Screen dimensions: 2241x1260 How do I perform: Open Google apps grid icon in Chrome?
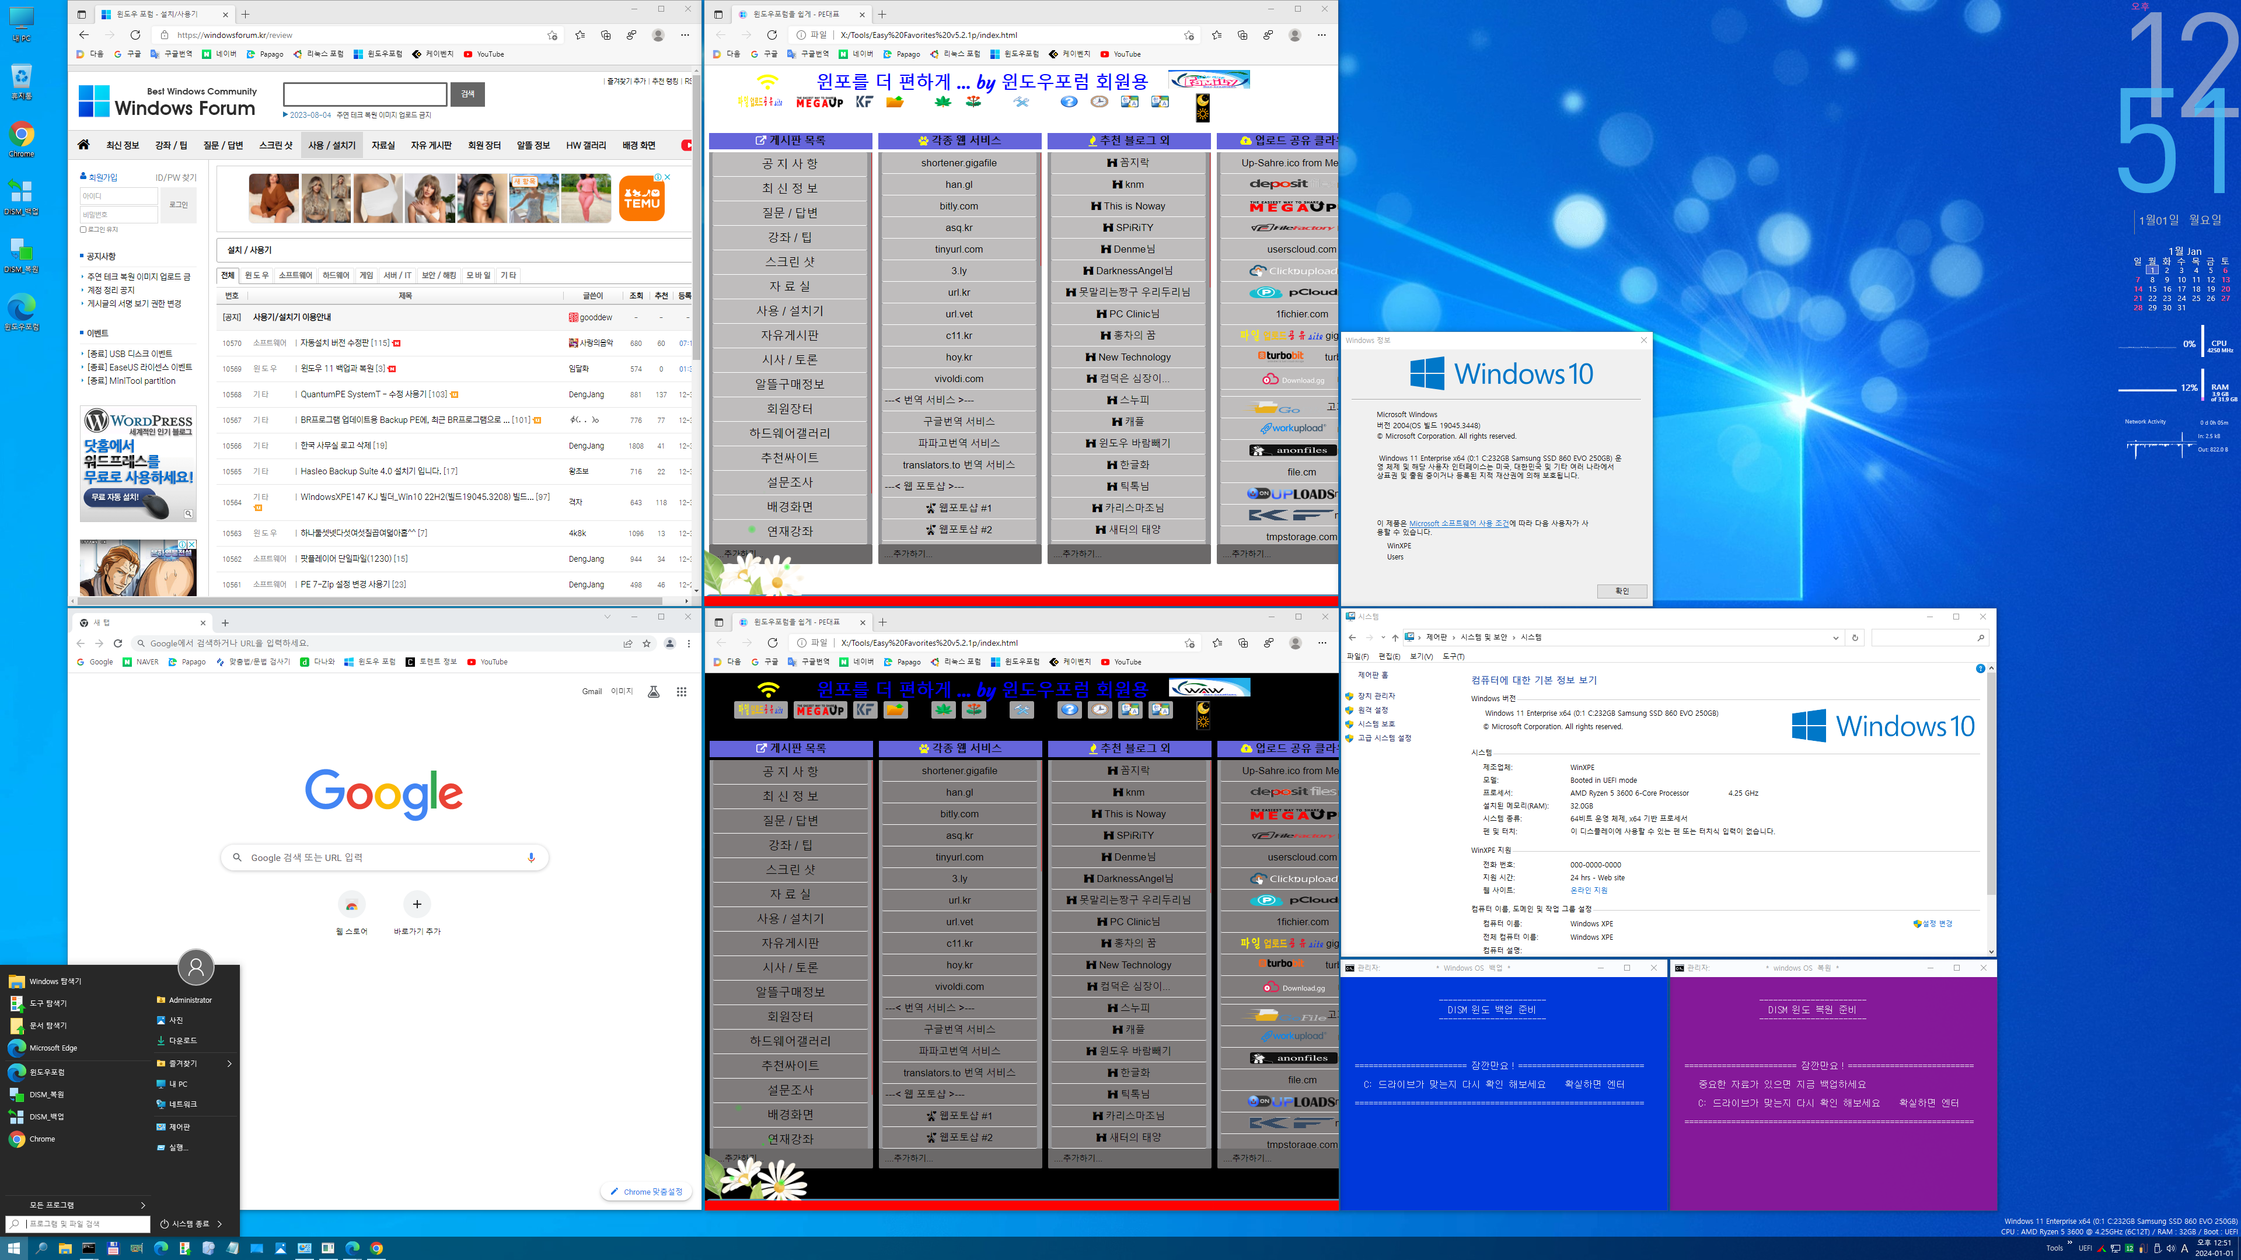681,691
